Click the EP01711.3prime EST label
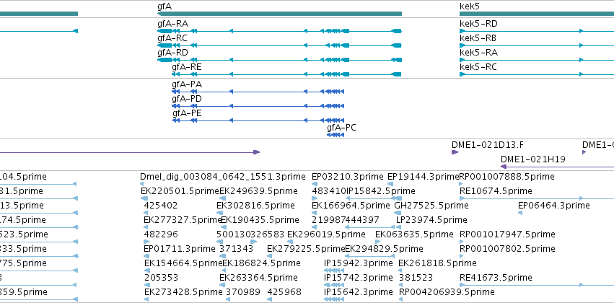Viewport: 614px width, 303px height. click(x=180, y=249)
